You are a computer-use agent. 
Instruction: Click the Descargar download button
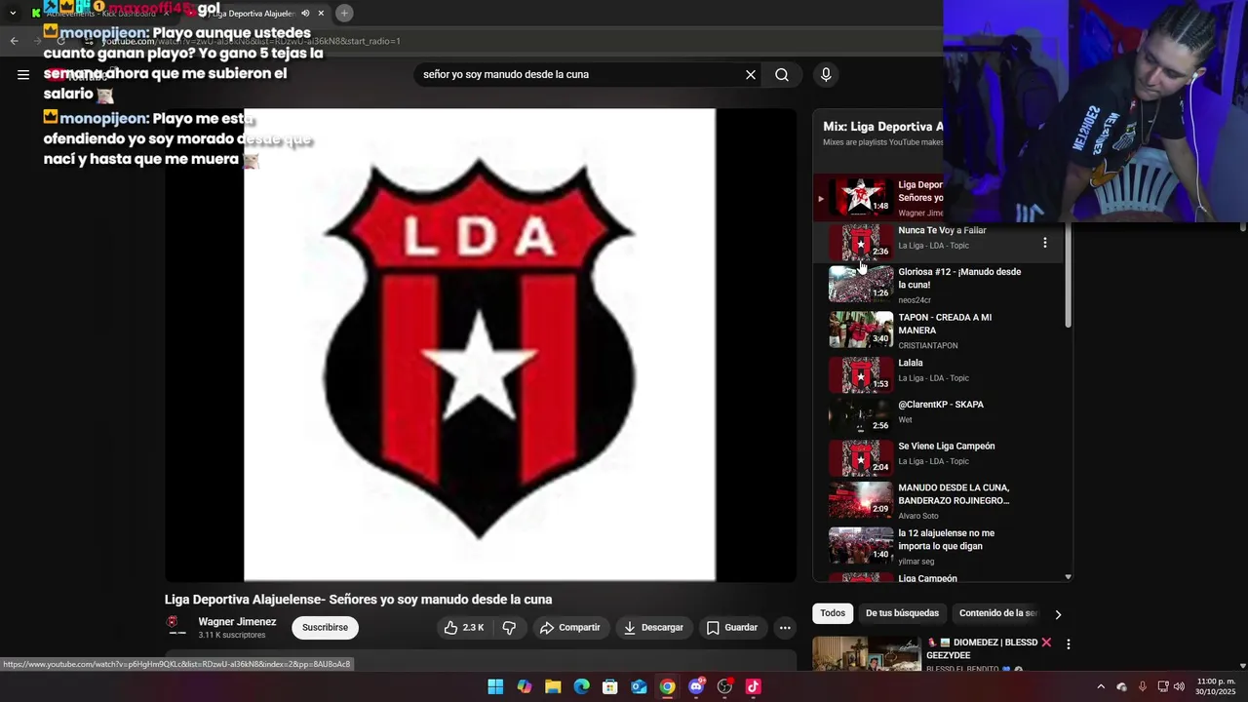tap(653, 628)
